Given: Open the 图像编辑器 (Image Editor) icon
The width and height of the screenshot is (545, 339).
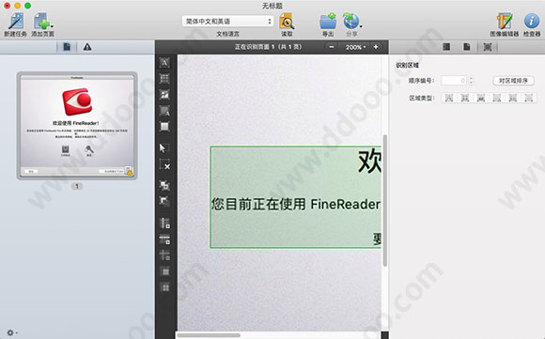Looking at the screenshot, I should [x=505, y=22].
